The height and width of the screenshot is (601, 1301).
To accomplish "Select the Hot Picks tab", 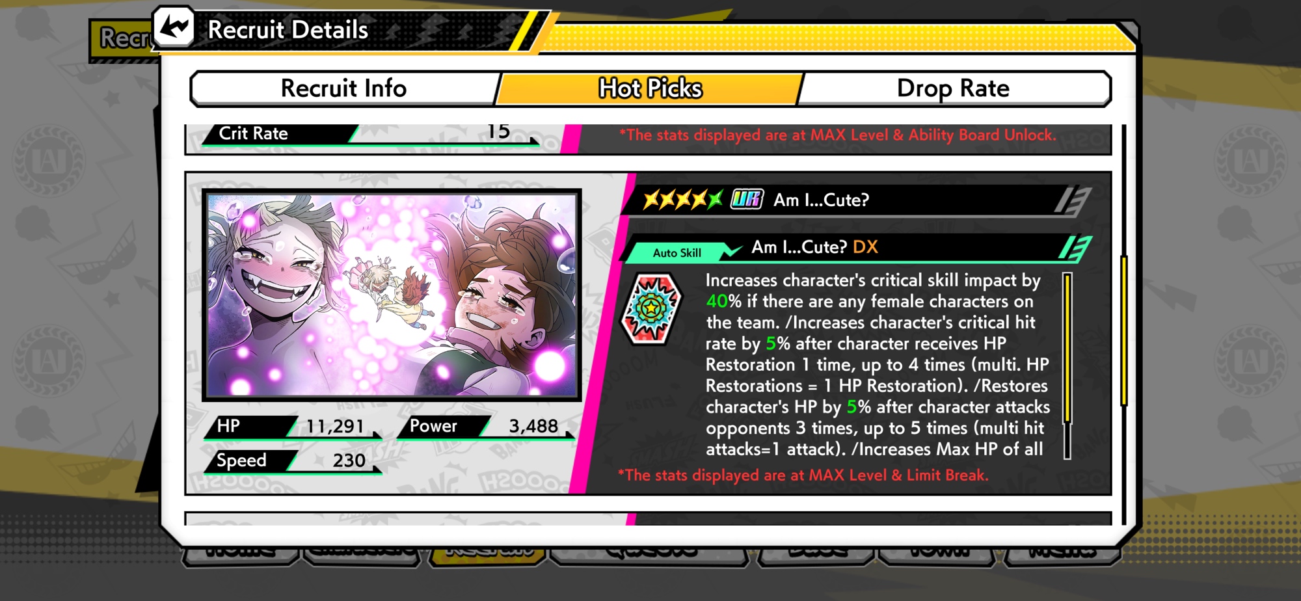I will click(x=650, y=88).
